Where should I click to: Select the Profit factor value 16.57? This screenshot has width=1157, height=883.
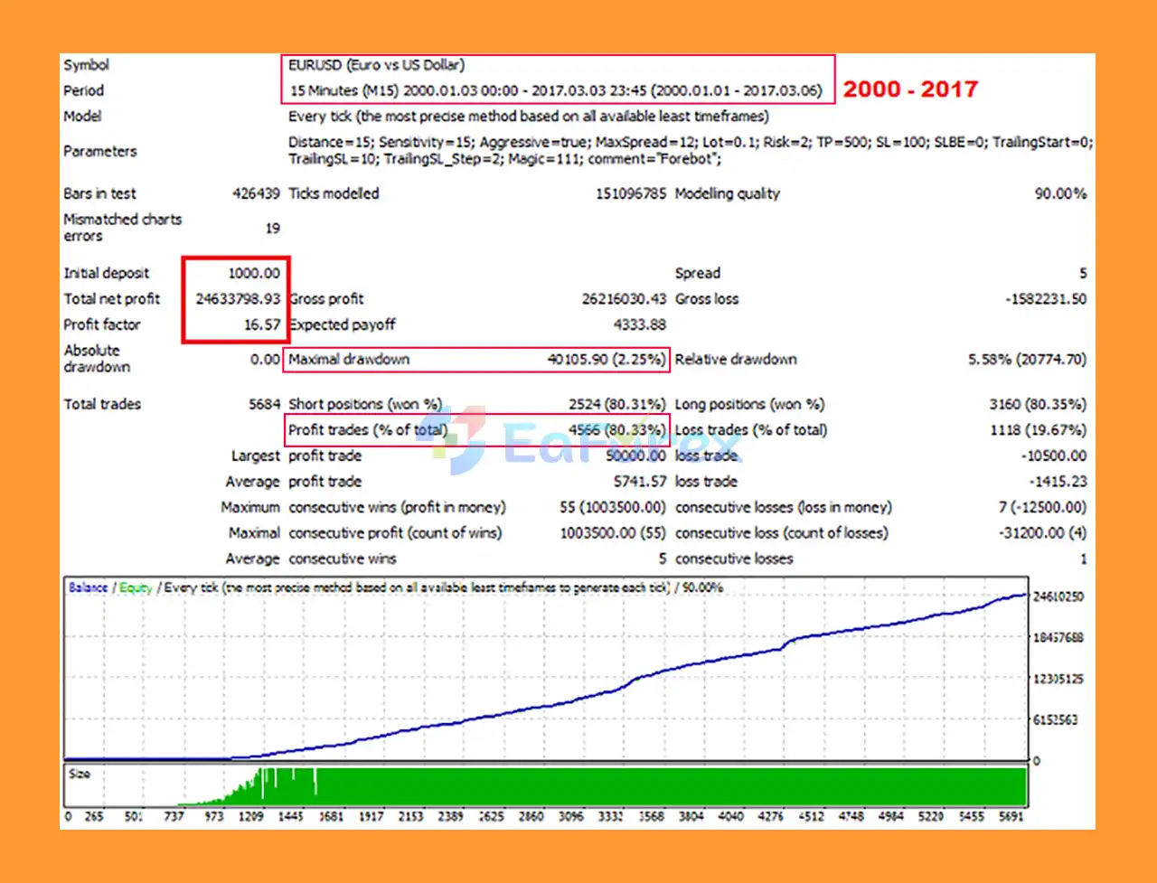tap(262, 324)
